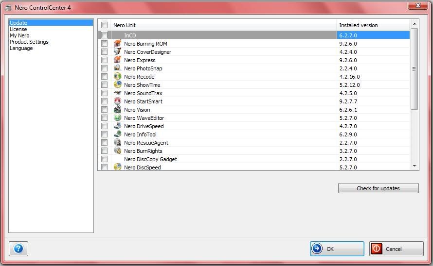Select the Nero Recode row name
Screen dimensions: 433x266
(139, 77)
